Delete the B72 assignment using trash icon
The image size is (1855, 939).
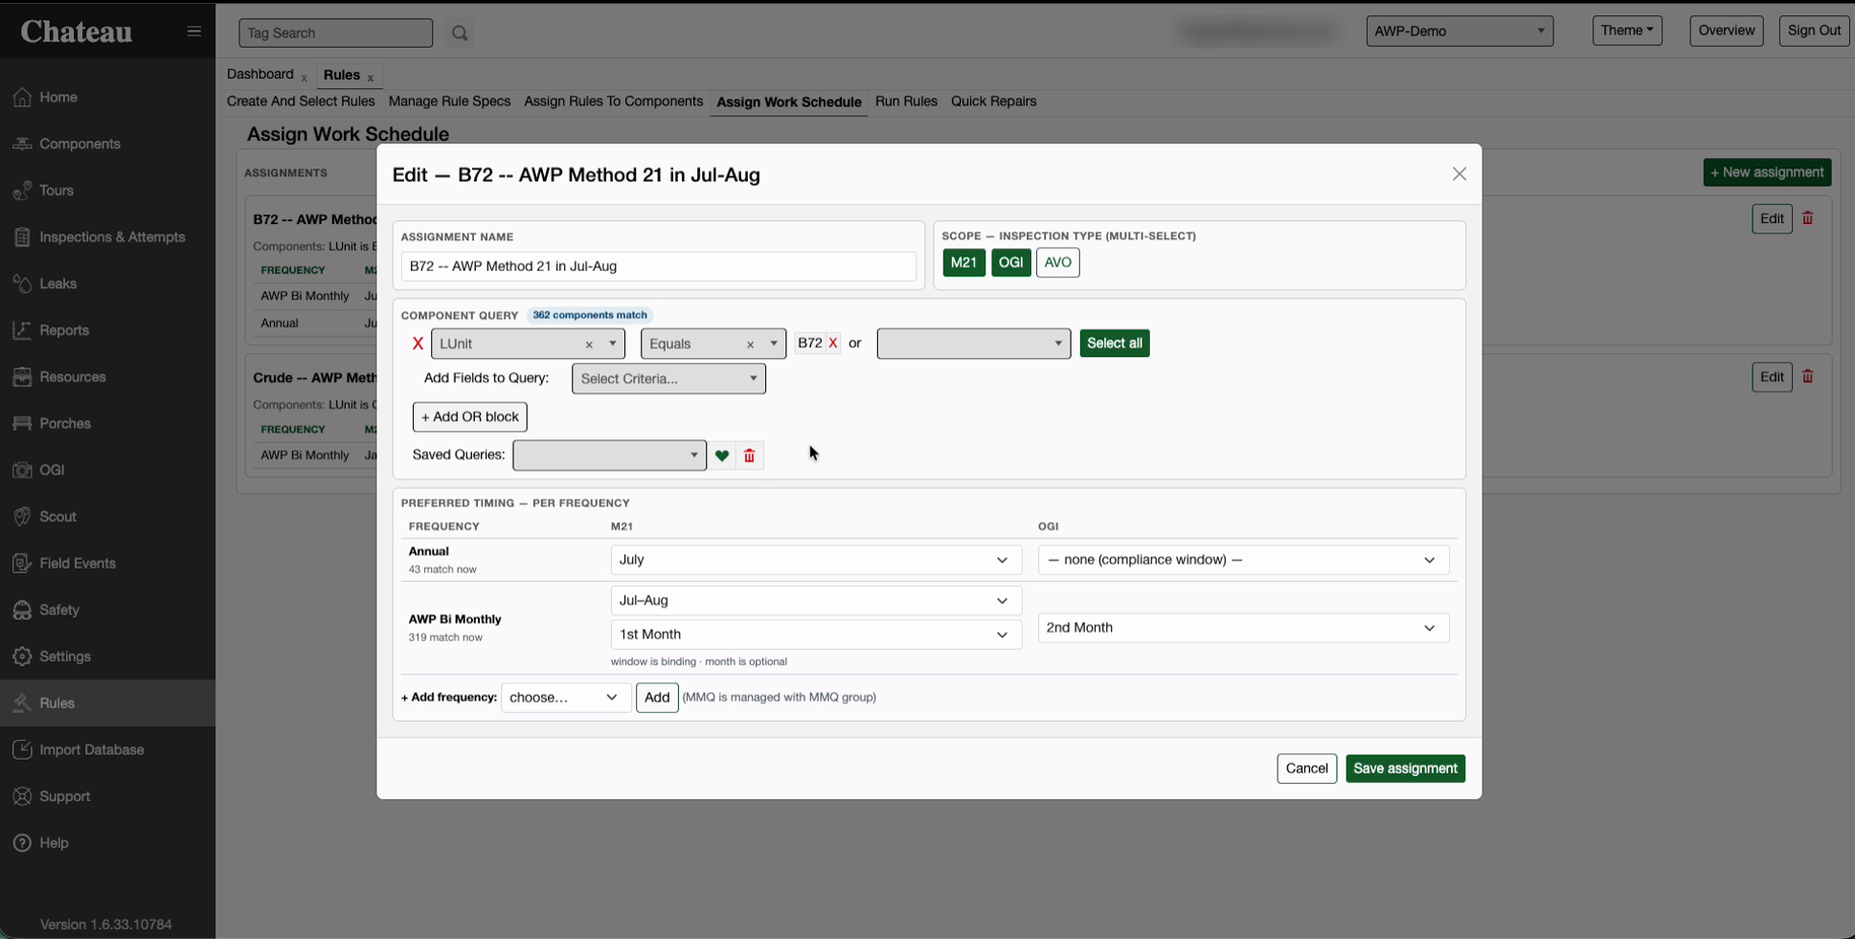point(1808,218)
